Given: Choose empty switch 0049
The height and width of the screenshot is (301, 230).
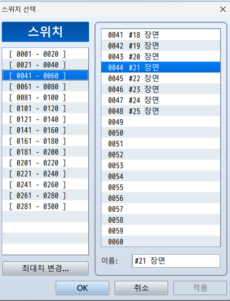Looking at the screenshot, I should (x=161, y=122).
